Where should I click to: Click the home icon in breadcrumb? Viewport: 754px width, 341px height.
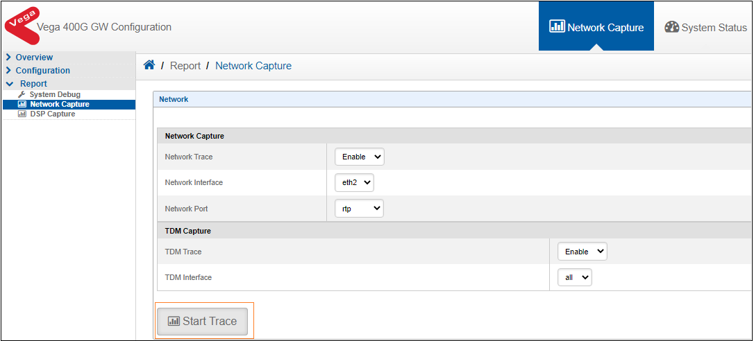[x=149, y=65]
